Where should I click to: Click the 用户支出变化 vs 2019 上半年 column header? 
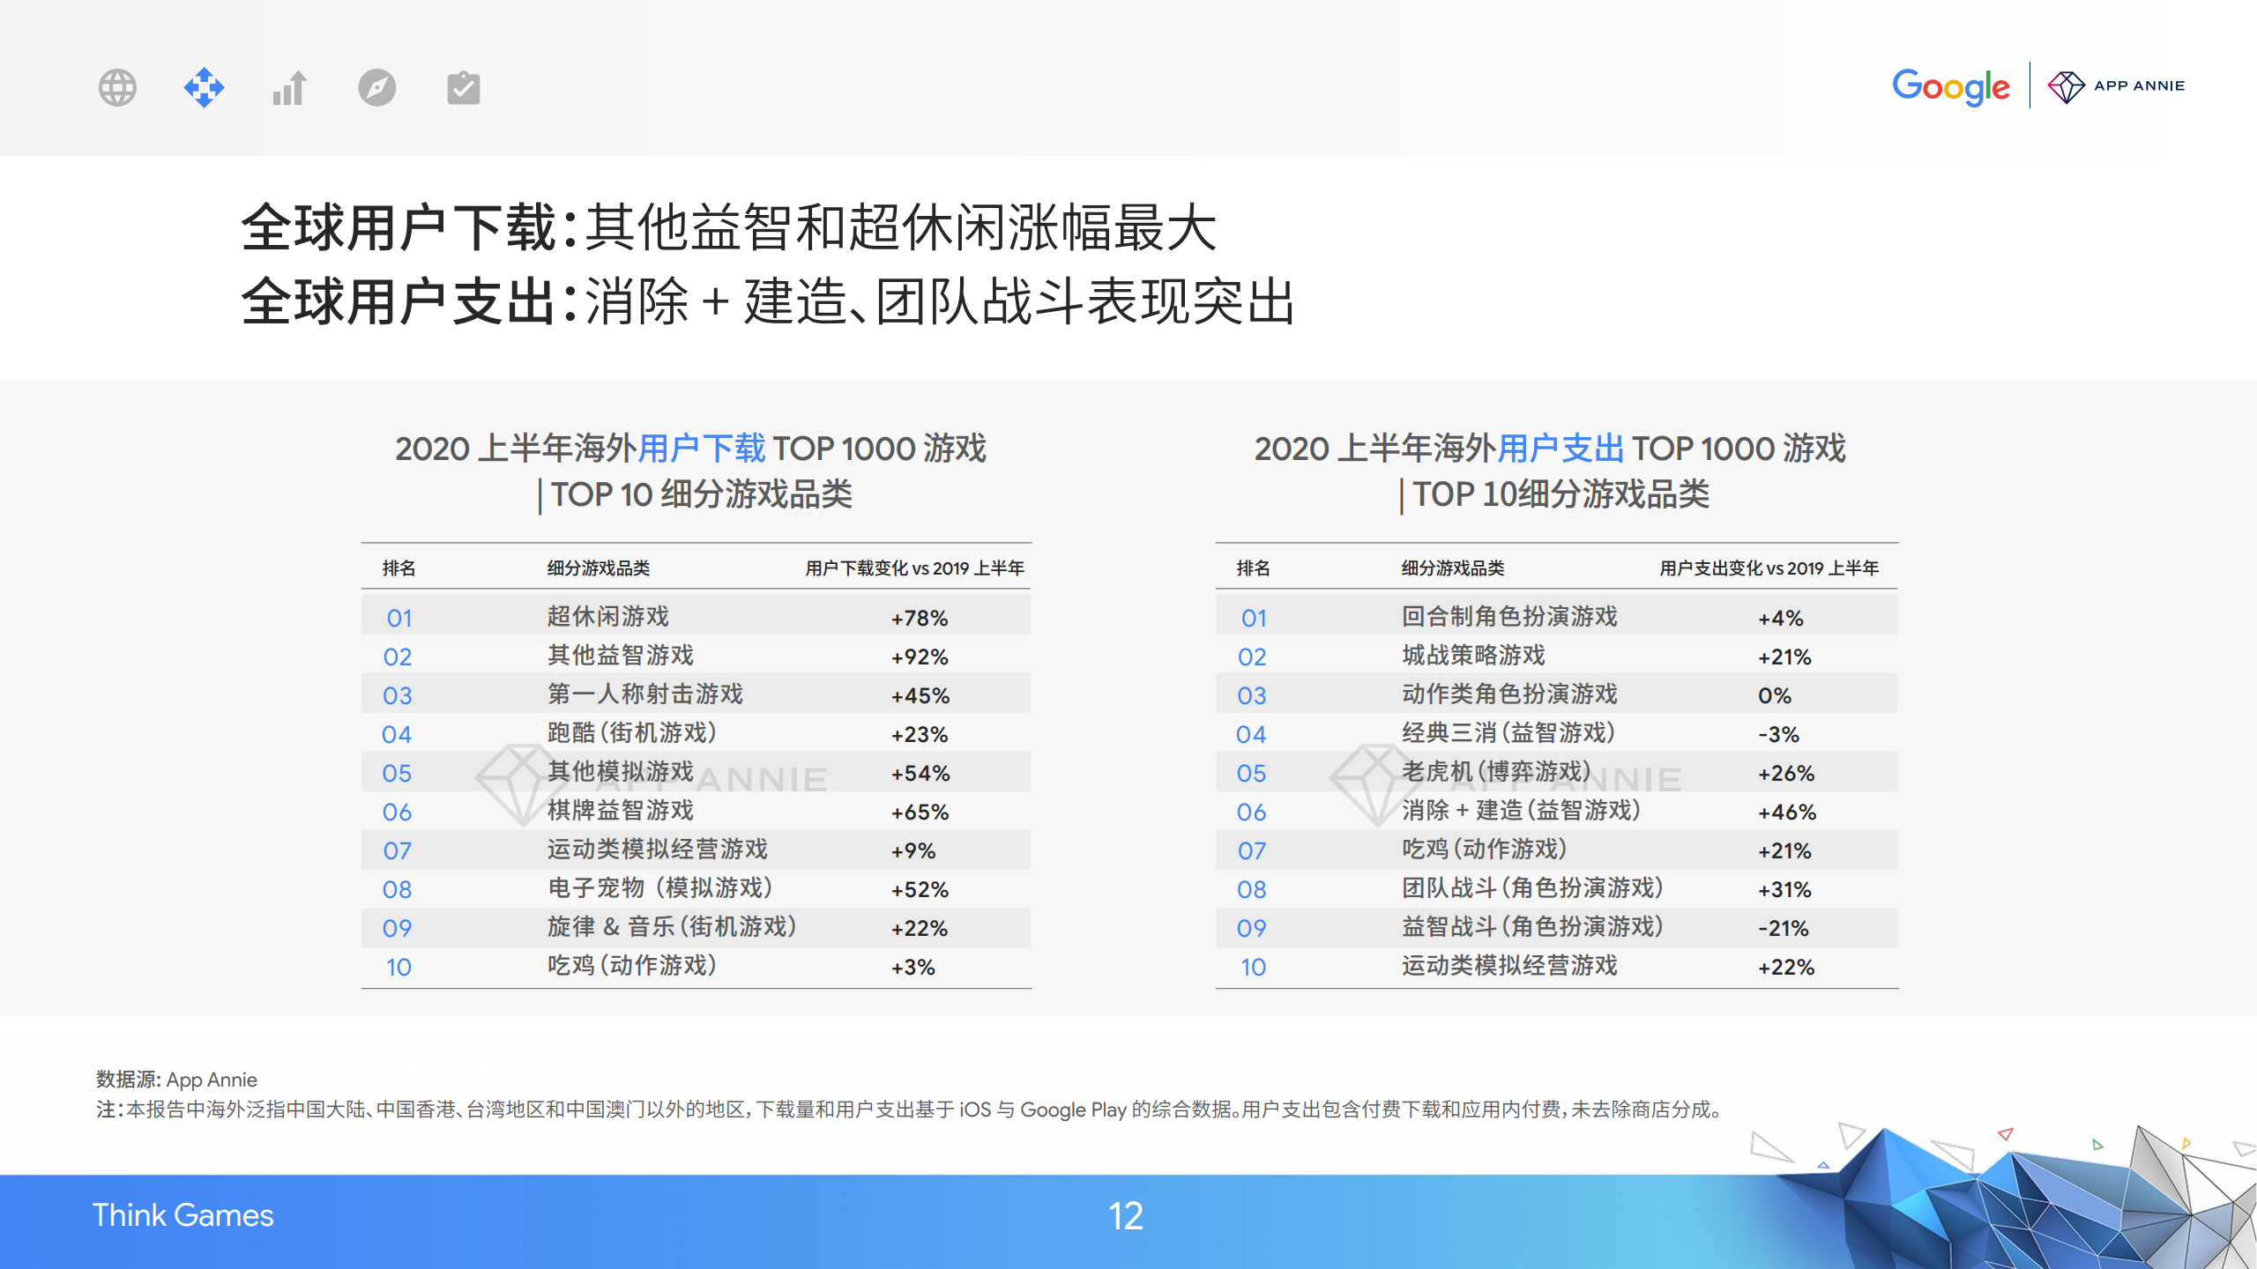(1769, 568)
